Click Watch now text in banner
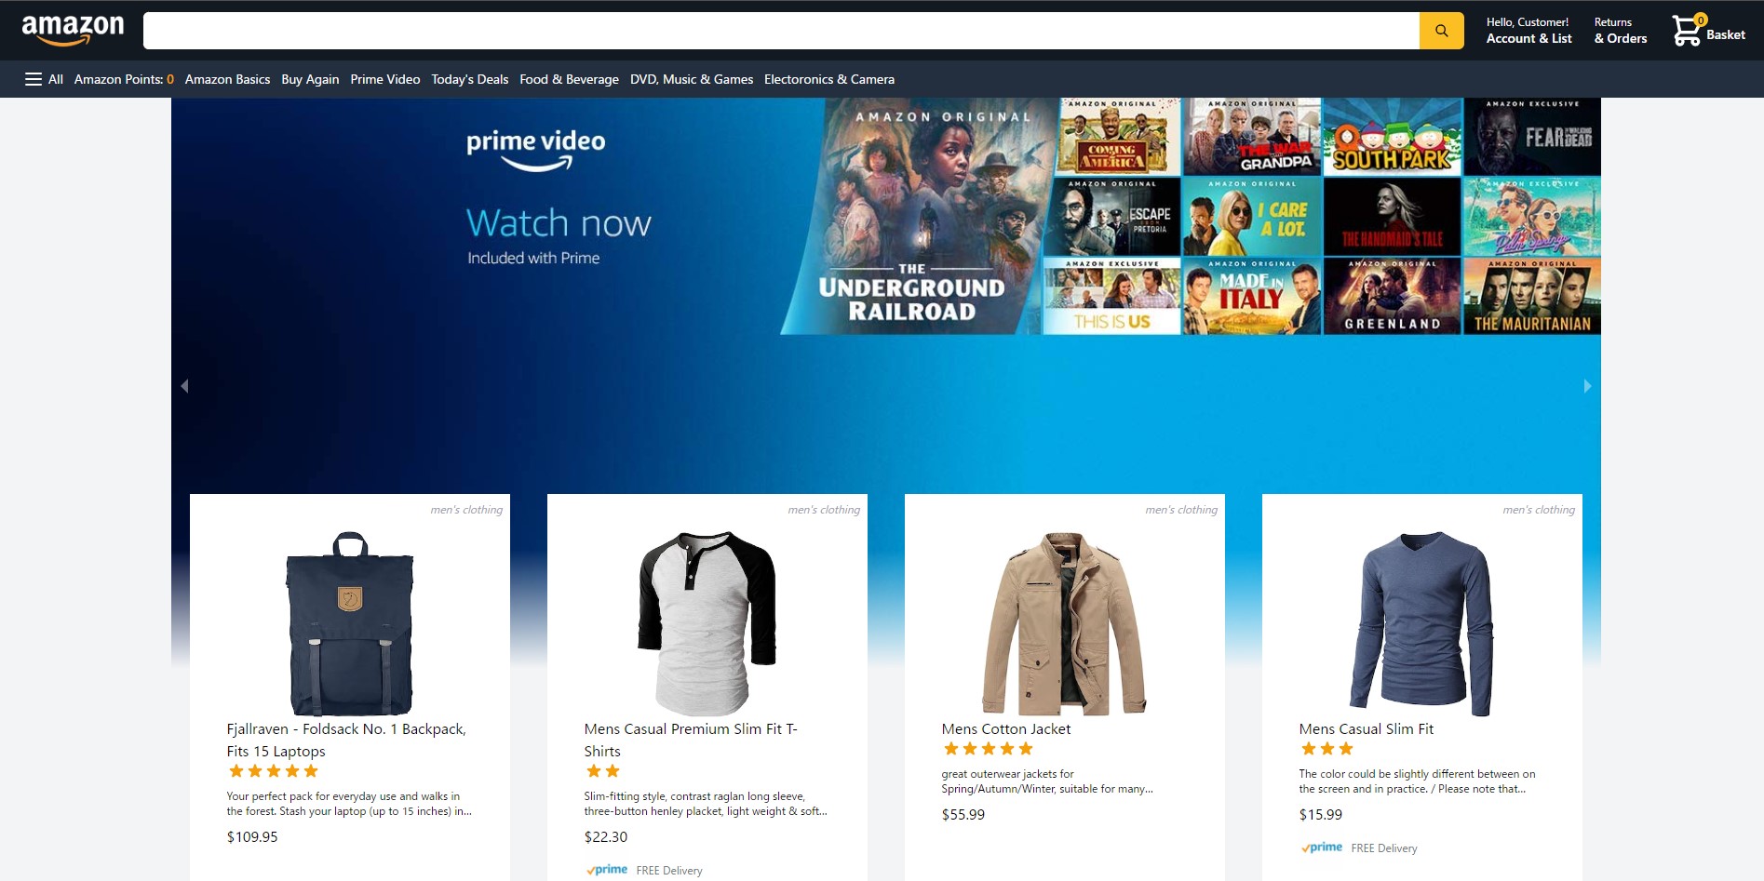Screen dimensions: 1764x881 point(559,223)
